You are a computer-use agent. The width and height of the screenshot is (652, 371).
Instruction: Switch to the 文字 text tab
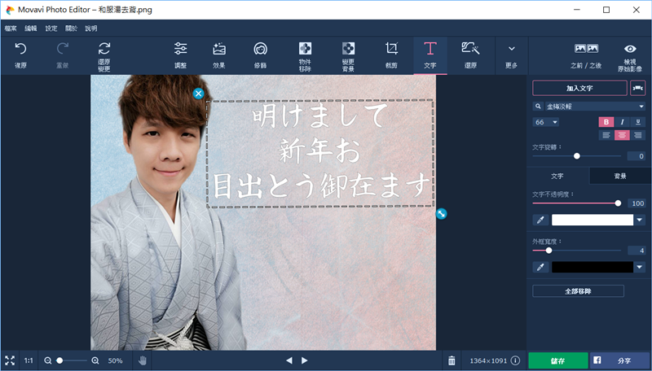tap(557, 176)
